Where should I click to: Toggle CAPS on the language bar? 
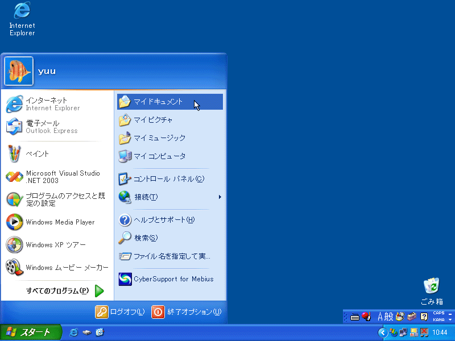439,313
